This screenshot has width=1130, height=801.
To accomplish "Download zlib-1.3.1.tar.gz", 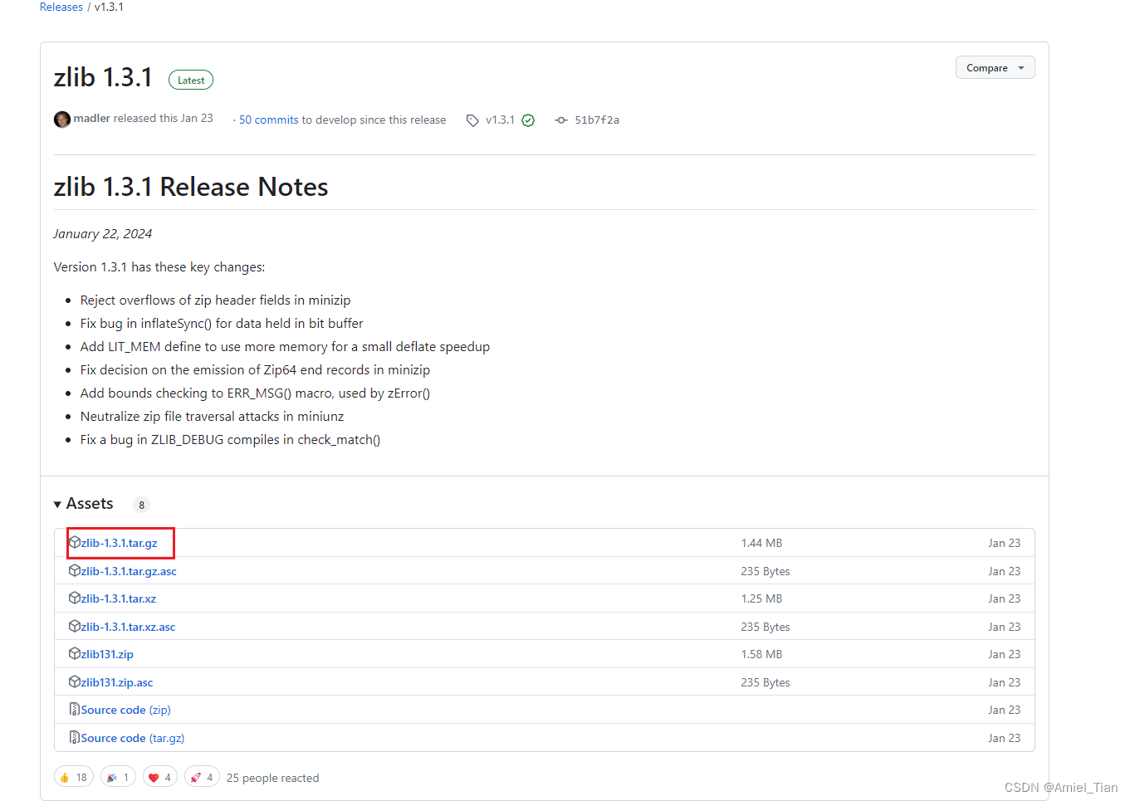I will (119, 543).
